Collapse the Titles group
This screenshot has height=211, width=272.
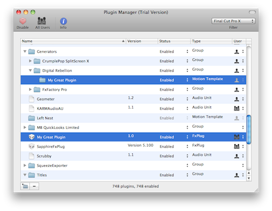[25, 175]
